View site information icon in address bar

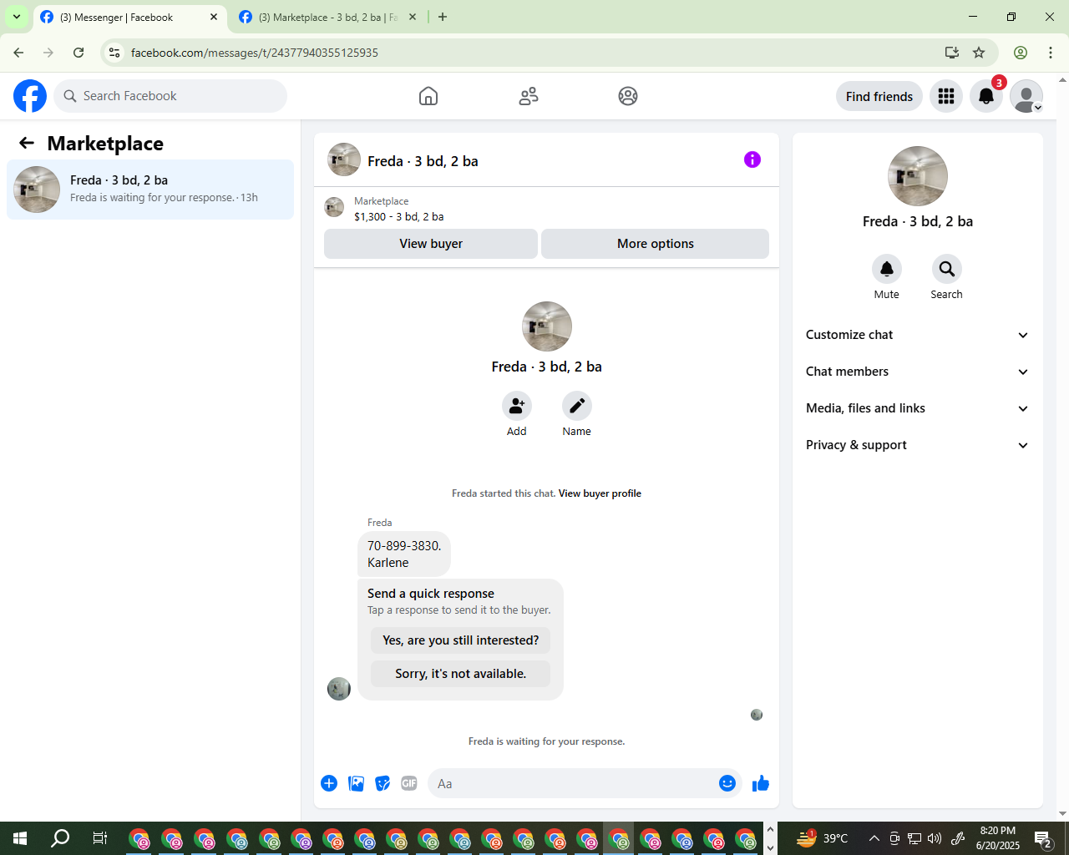click(x=114, y=53)
